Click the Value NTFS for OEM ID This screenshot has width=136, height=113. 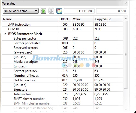pos(77,29)
